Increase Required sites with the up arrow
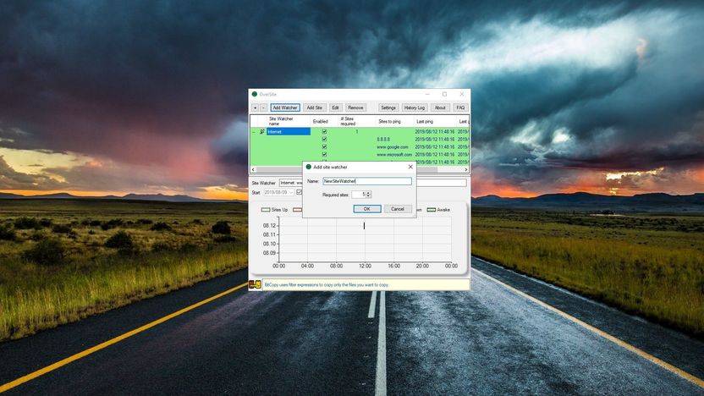704x396 pixels. pos(369,193)
